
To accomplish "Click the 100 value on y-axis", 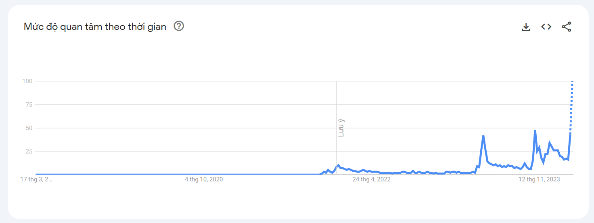I will (x=27, y=81).
